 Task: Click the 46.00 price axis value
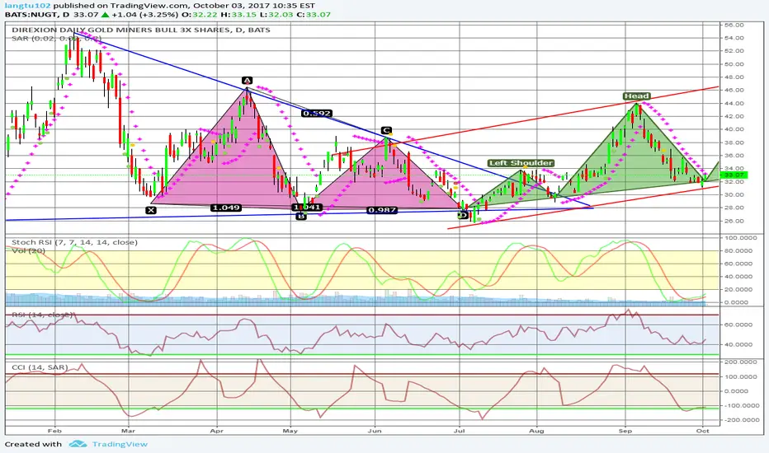[734, 90]
